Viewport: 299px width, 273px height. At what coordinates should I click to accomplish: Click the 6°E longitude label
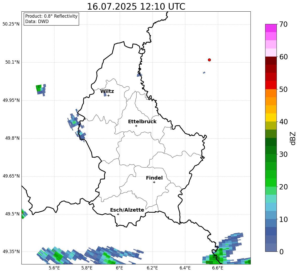119,268
